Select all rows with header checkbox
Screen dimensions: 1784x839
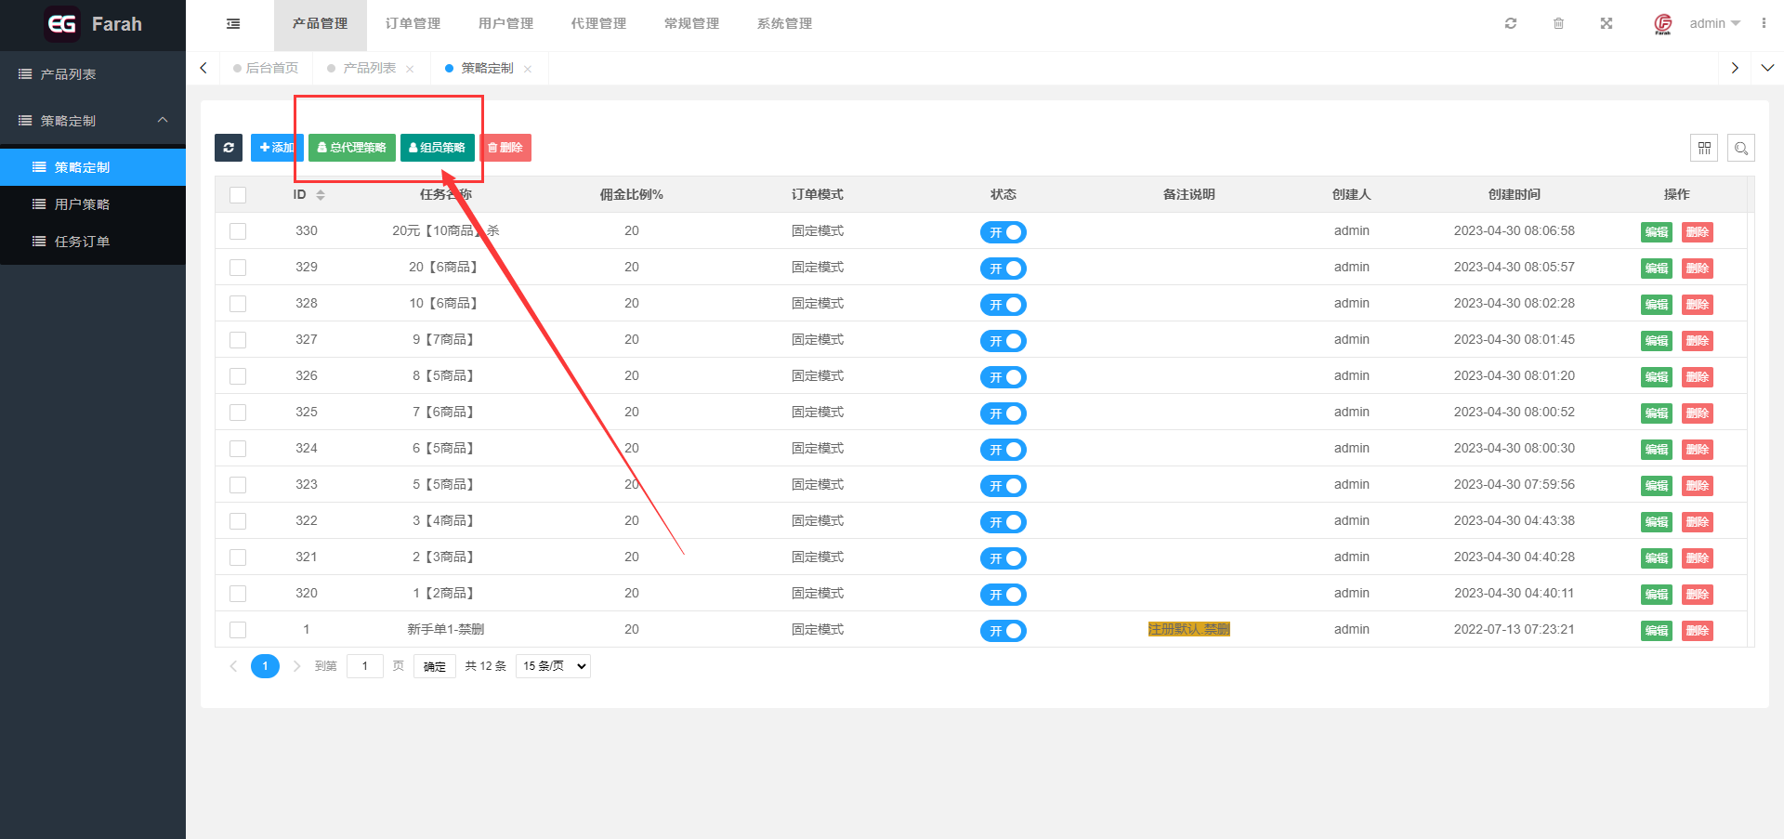pyautogui.click(x=238, y=195)
